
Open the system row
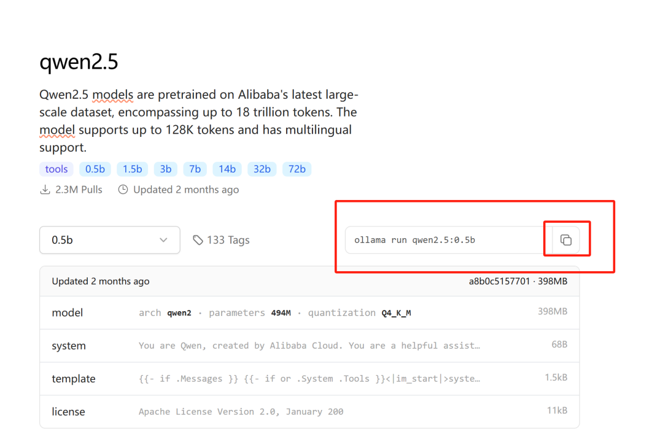309,345
